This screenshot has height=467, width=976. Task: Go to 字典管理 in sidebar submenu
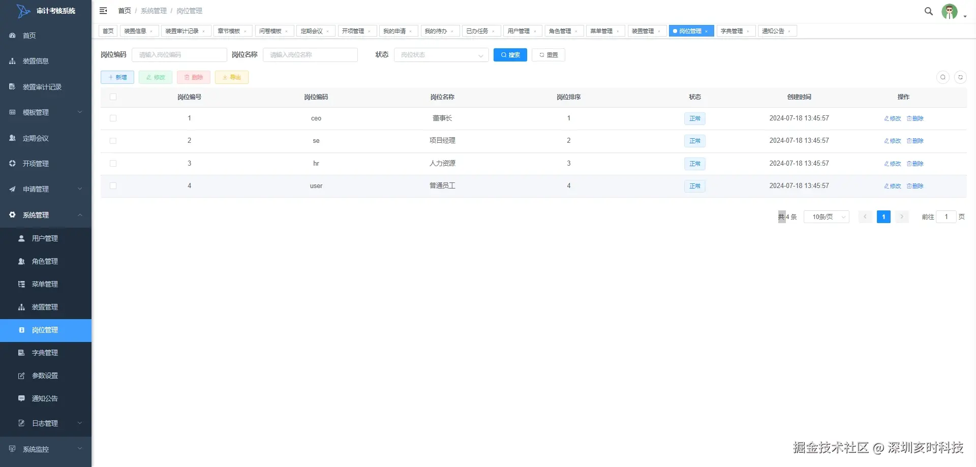(x=46, y=353)
